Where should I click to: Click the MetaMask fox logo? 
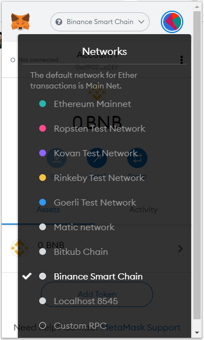click(x=20, y=22)
